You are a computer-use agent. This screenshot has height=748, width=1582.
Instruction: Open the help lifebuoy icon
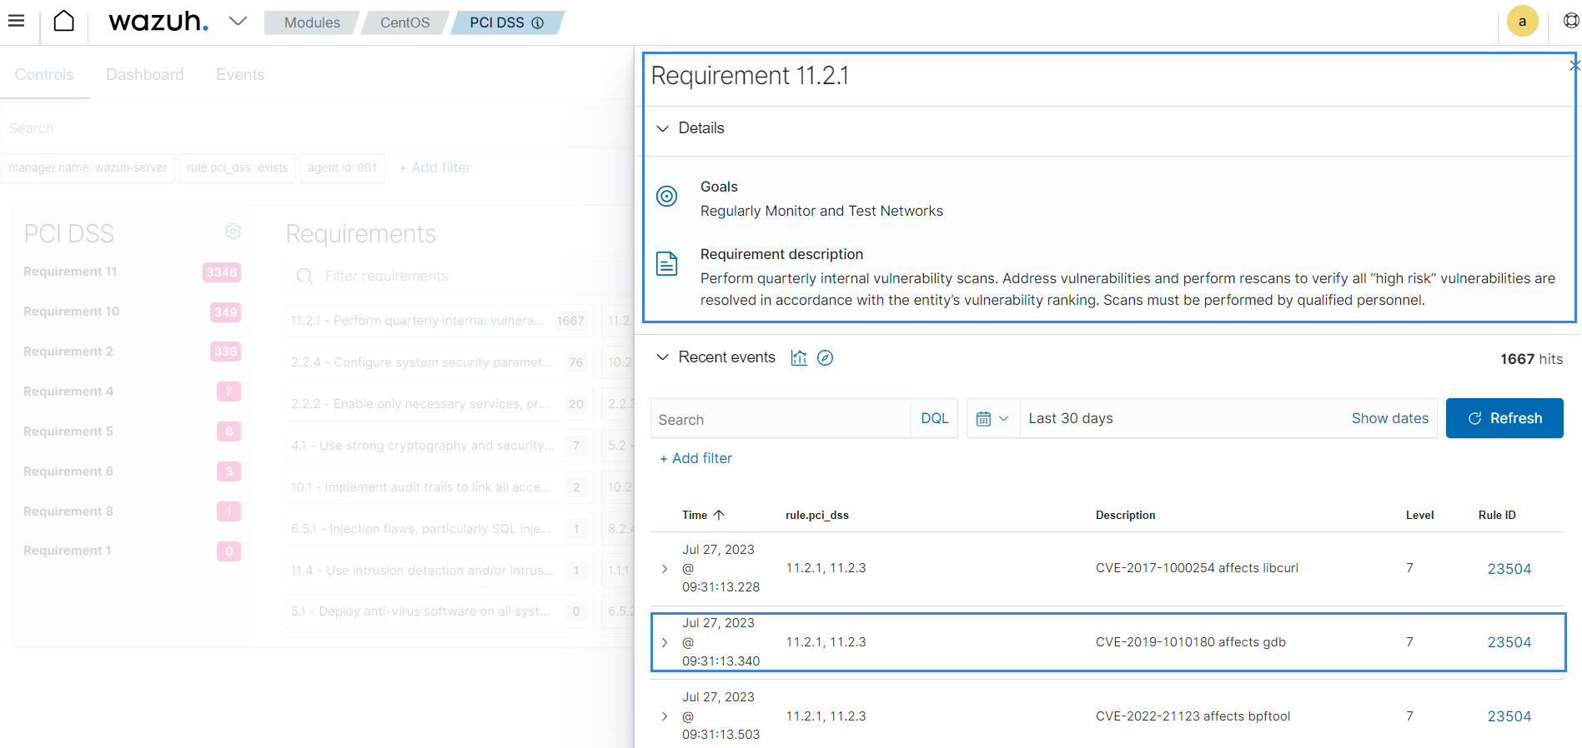[x=1571, y=22]
